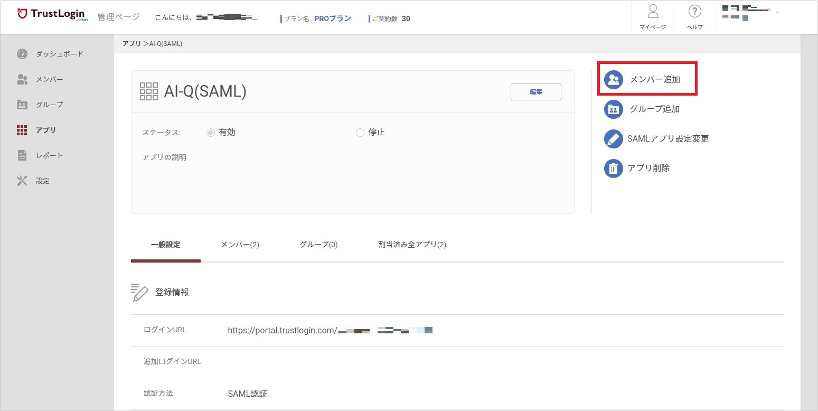Click the こんにちは greeting text
Image resolution: width=818 pixels, height=411 pixels.
[x=174, y=17]
